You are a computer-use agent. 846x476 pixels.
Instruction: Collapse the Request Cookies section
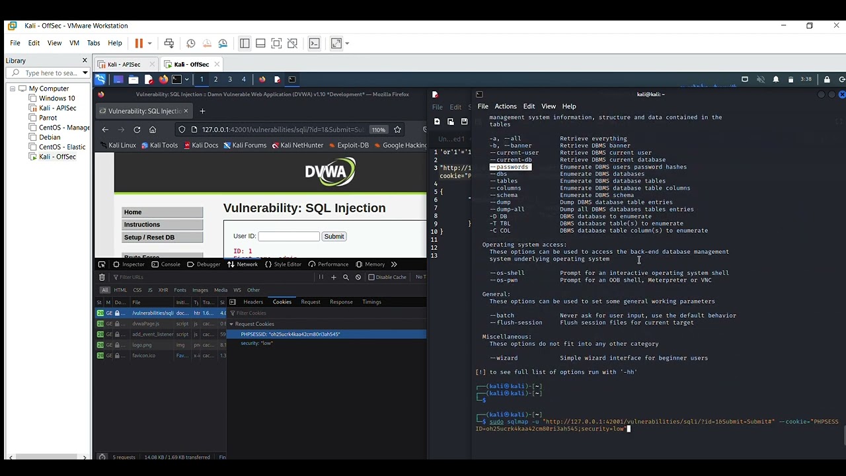tap(231, 324)
